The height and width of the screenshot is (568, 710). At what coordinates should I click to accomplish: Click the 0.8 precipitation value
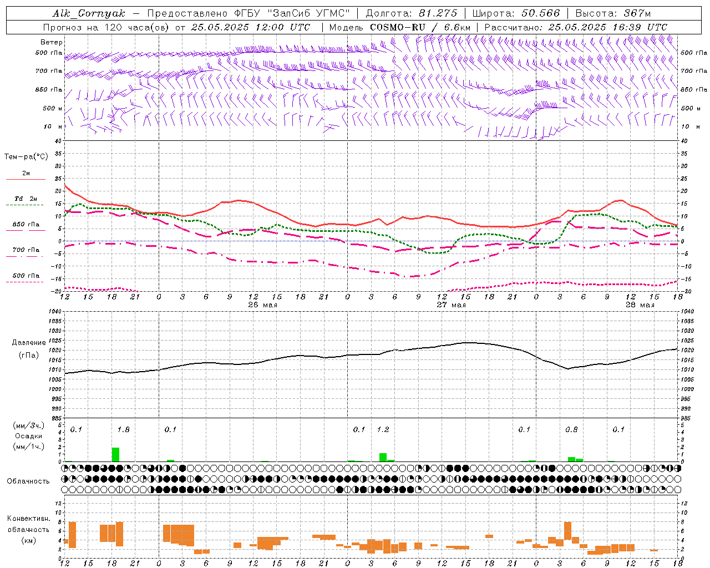click(571, 429)
